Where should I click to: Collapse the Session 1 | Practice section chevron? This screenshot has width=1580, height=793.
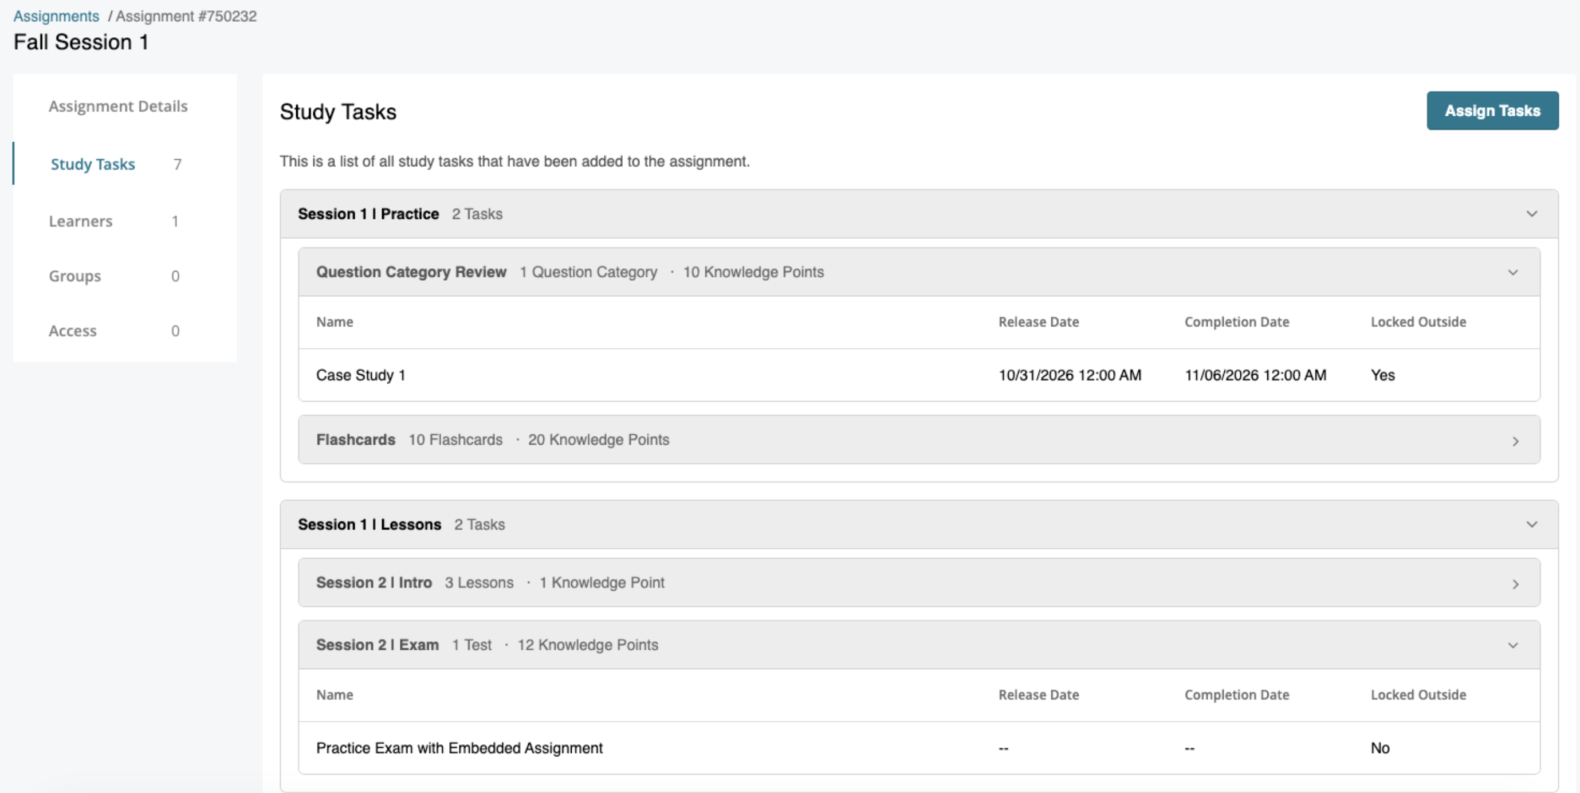pos(1531,214)
